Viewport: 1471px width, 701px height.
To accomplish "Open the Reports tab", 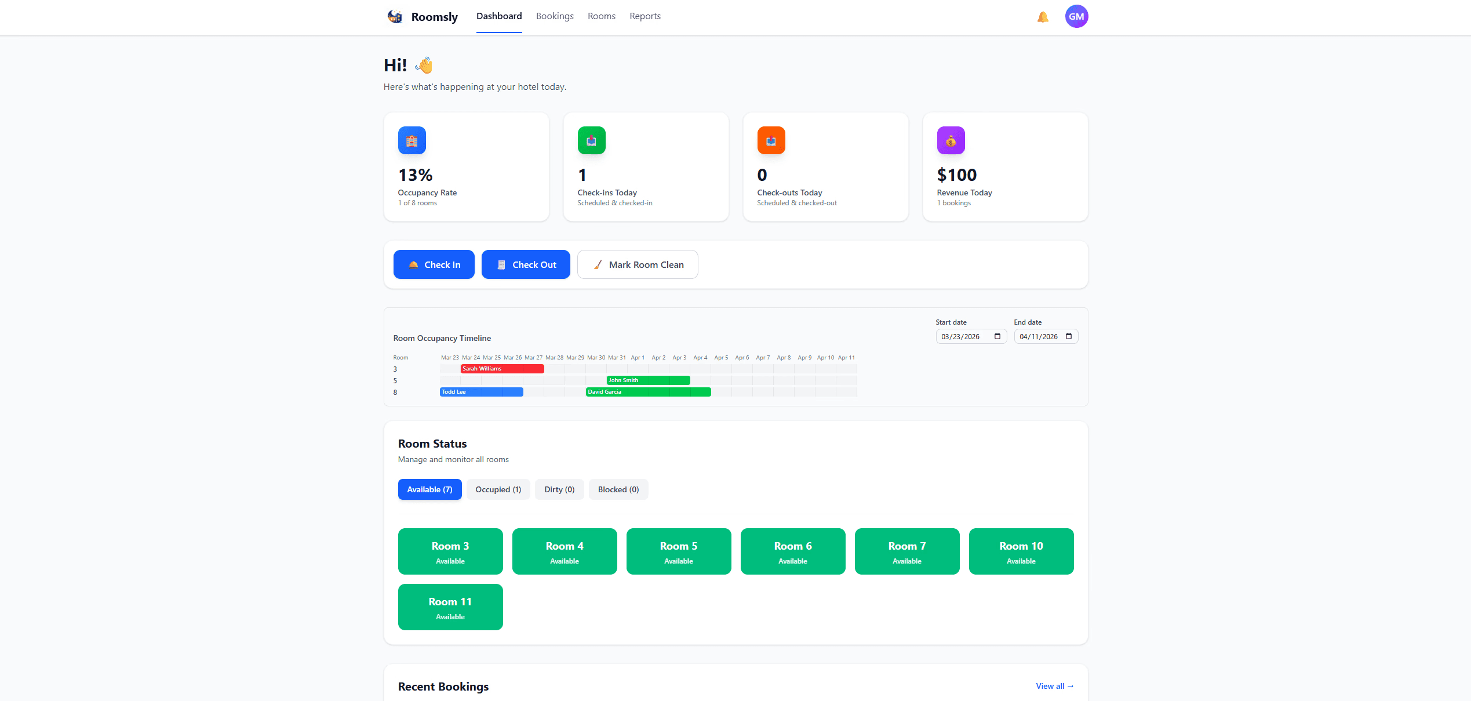I will [645, 16].
